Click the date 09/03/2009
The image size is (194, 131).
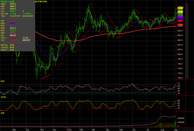[28, 16]
